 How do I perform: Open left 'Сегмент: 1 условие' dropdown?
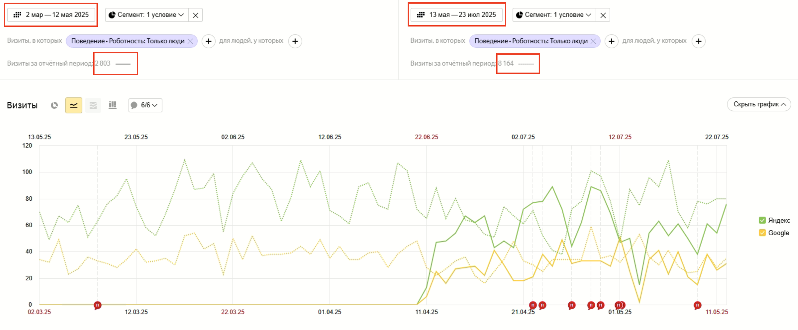click(x=147, y=15)
